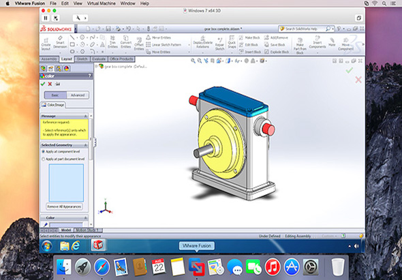Accept the color with the green checkmark
The width and height of the screenshot is (402, 280).
[43, 84]
